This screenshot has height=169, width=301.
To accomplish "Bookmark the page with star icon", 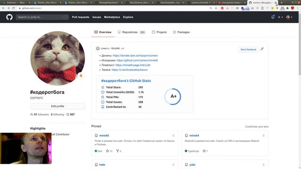I will (216, 8).
